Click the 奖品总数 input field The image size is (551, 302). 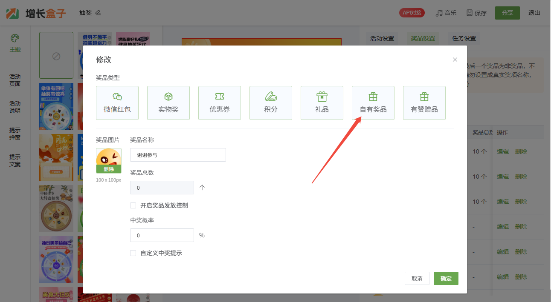tap(162, 188)
